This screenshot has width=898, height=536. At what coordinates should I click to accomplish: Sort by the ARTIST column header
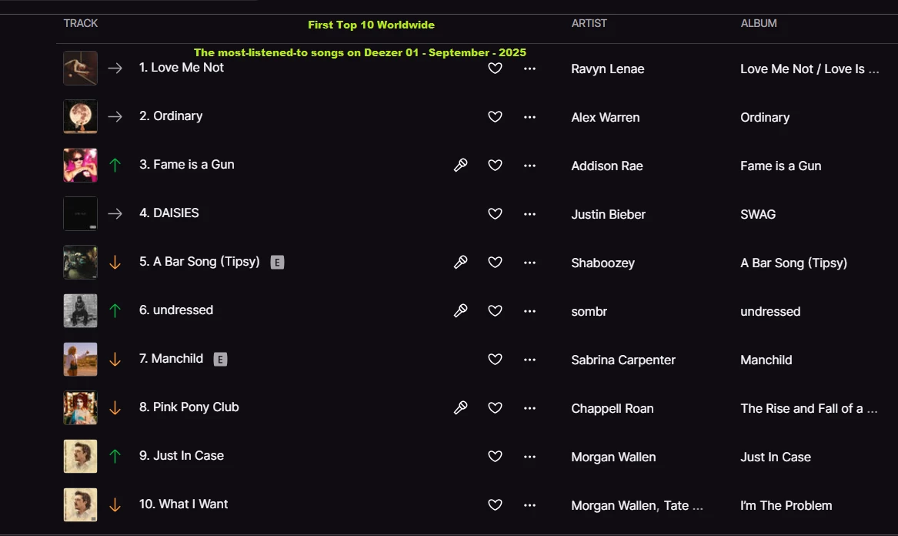pyautogui.click(x=589, y=24)
